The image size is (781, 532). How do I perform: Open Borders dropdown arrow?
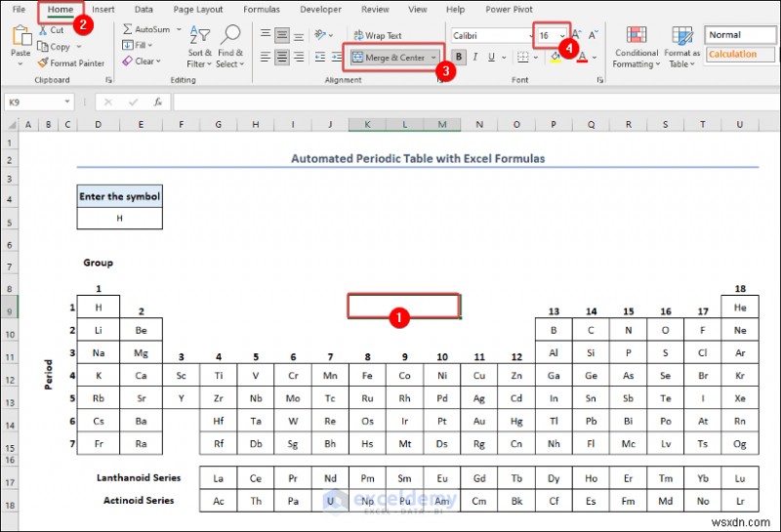(x=536, y=58)
